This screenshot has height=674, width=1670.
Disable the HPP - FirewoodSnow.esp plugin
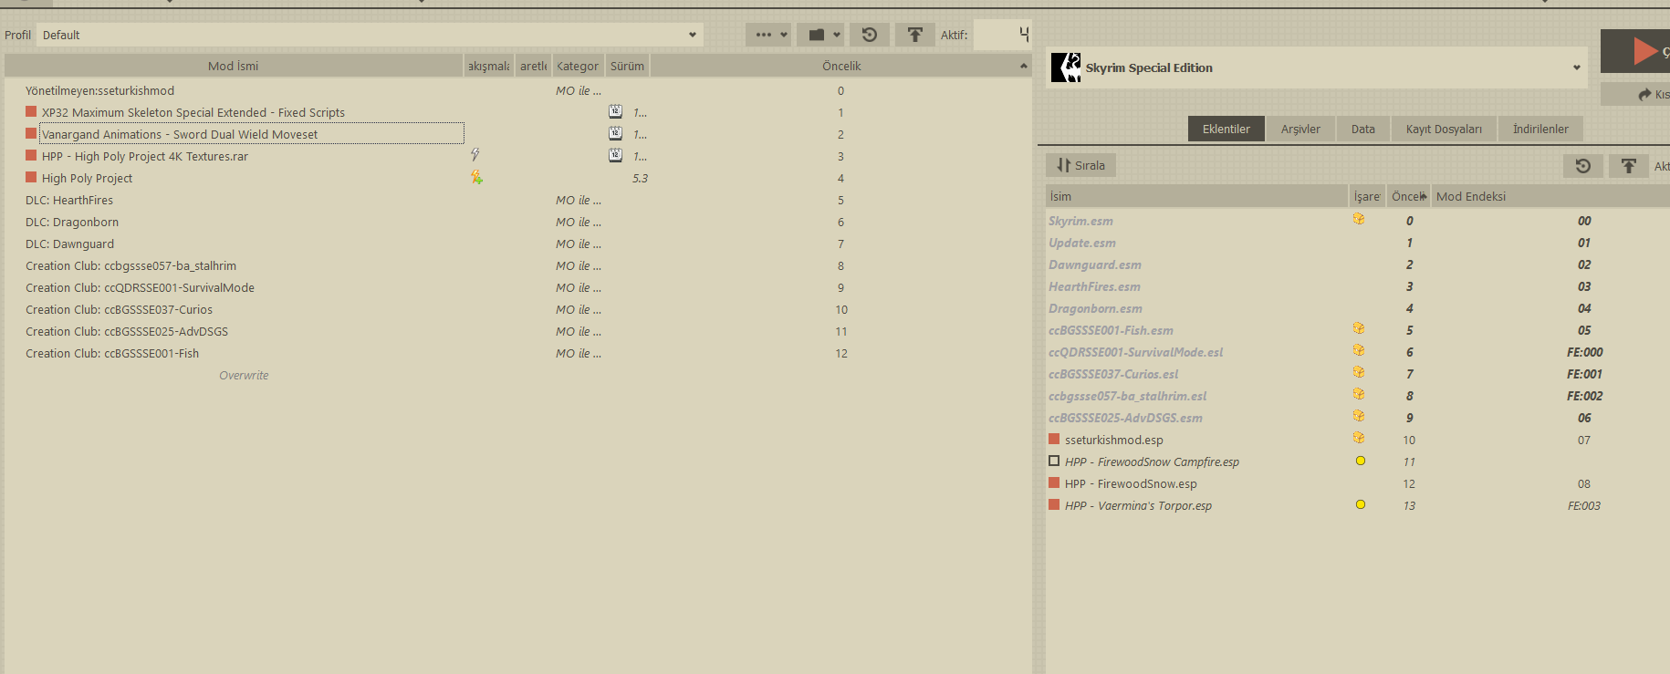tap(1054, 482)
